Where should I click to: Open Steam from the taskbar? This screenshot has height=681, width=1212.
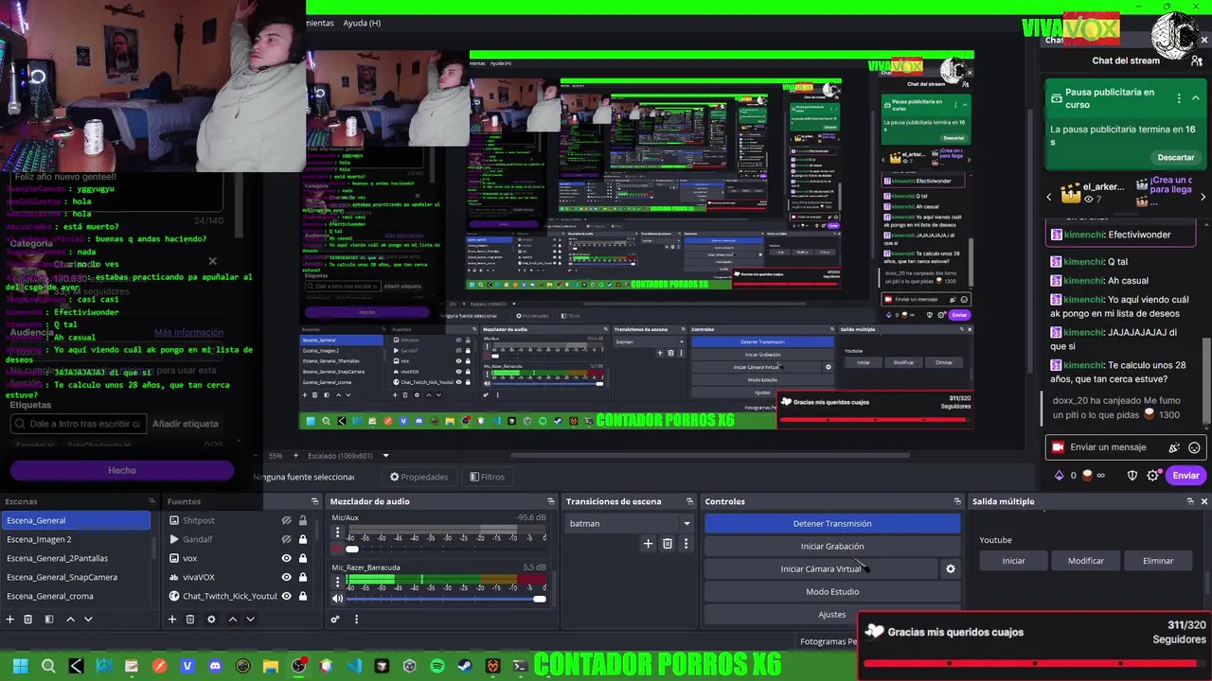coord(465,666)
